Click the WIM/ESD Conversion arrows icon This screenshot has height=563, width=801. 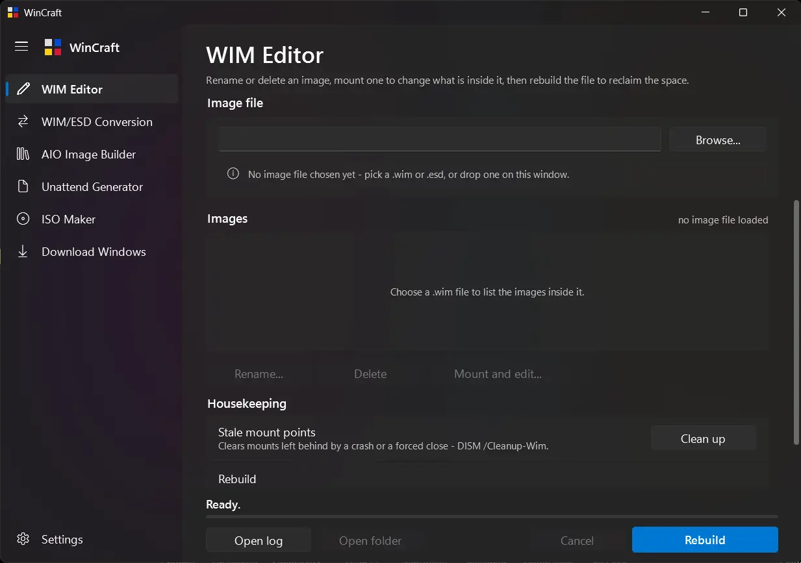(23, 121)
